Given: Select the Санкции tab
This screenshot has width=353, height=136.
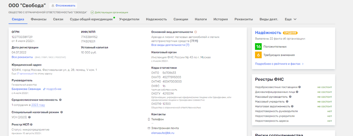Looking at the screenshot, I should pos(181,19).
